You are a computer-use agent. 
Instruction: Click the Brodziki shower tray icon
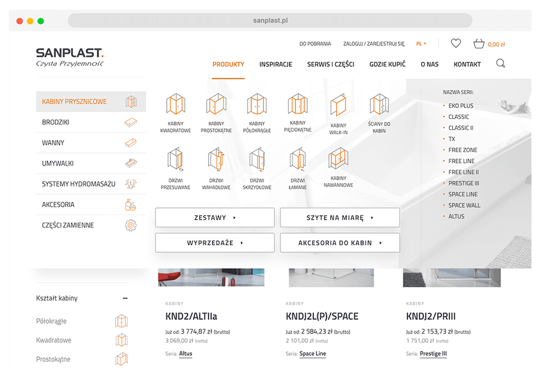click(131, 122)
